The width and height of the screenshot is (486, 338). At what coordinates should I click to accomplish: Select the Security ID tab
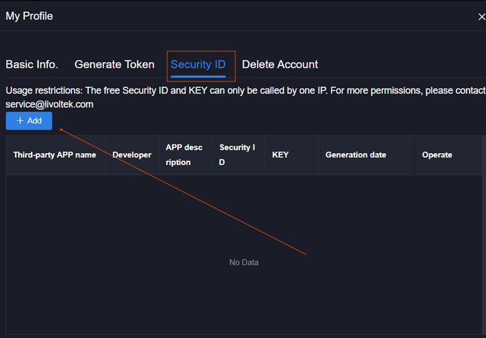pos(198,65)
